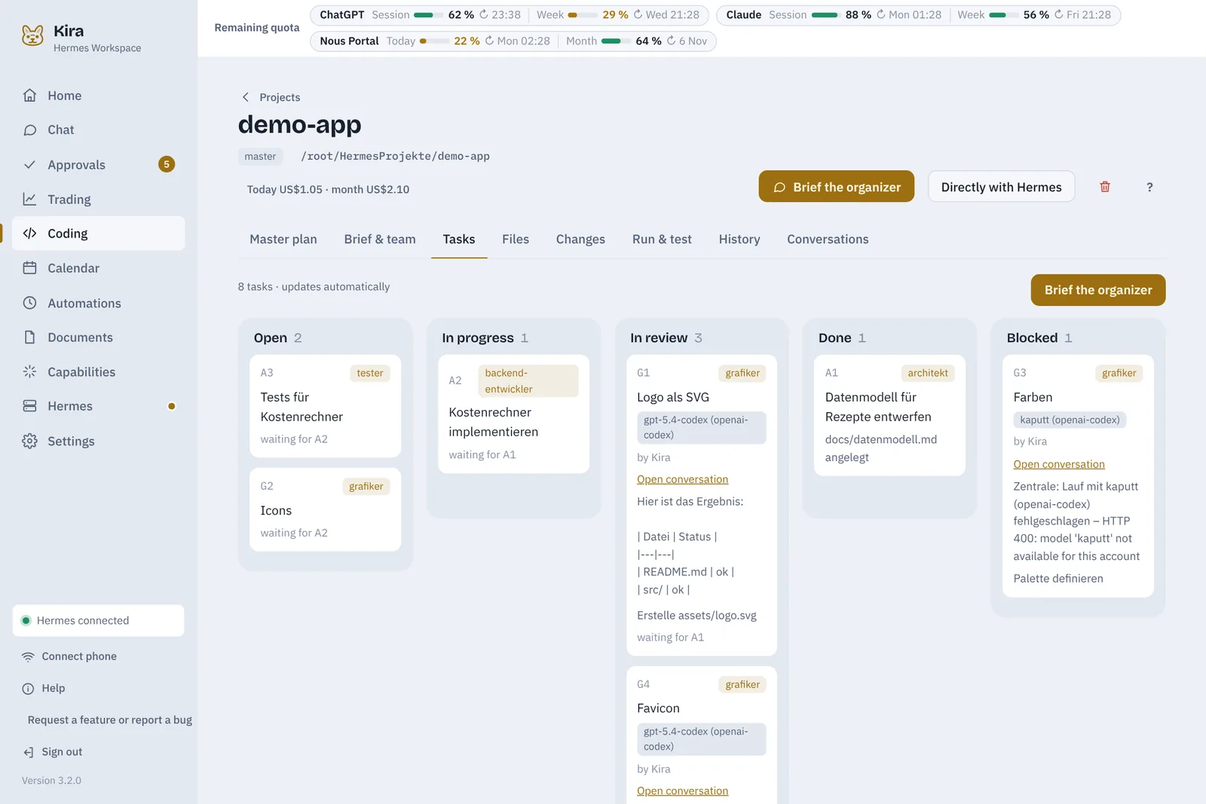Click the Approvals count badge 5
The width and height of the screenshot is (1206, 804).
(x=167, y=164)
